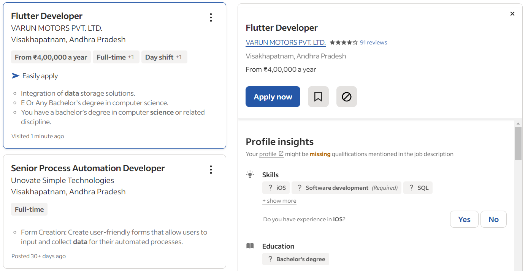Open the VARUN MOTORS PVT. LTD. company link
The image size is (528, 271).
click(286, 43)
